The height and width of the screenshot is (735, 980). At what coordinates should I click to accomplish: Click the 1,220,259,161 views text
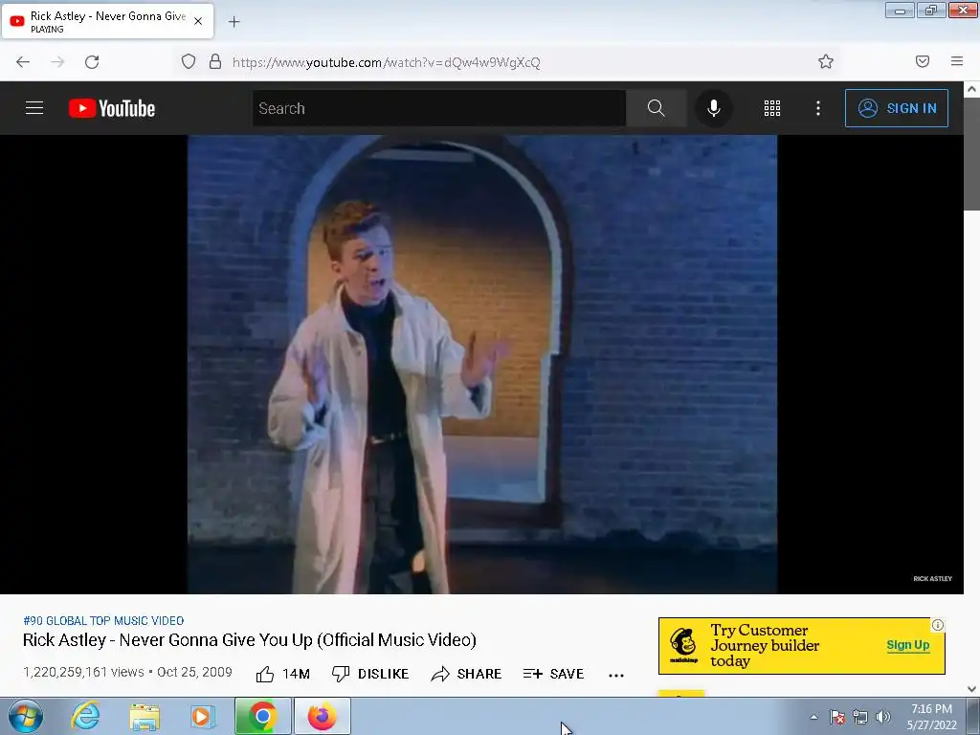tap(84, 672)
